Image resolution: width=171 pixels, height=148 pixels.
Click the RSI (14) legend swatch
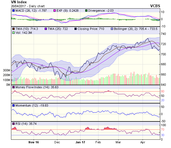point(14,123)
